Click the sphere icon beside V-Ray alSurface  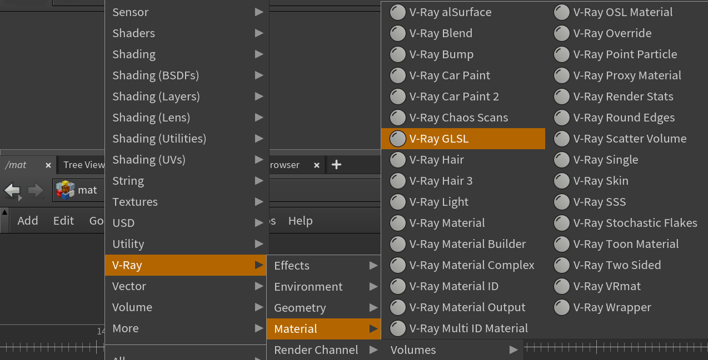click(397, 12)
